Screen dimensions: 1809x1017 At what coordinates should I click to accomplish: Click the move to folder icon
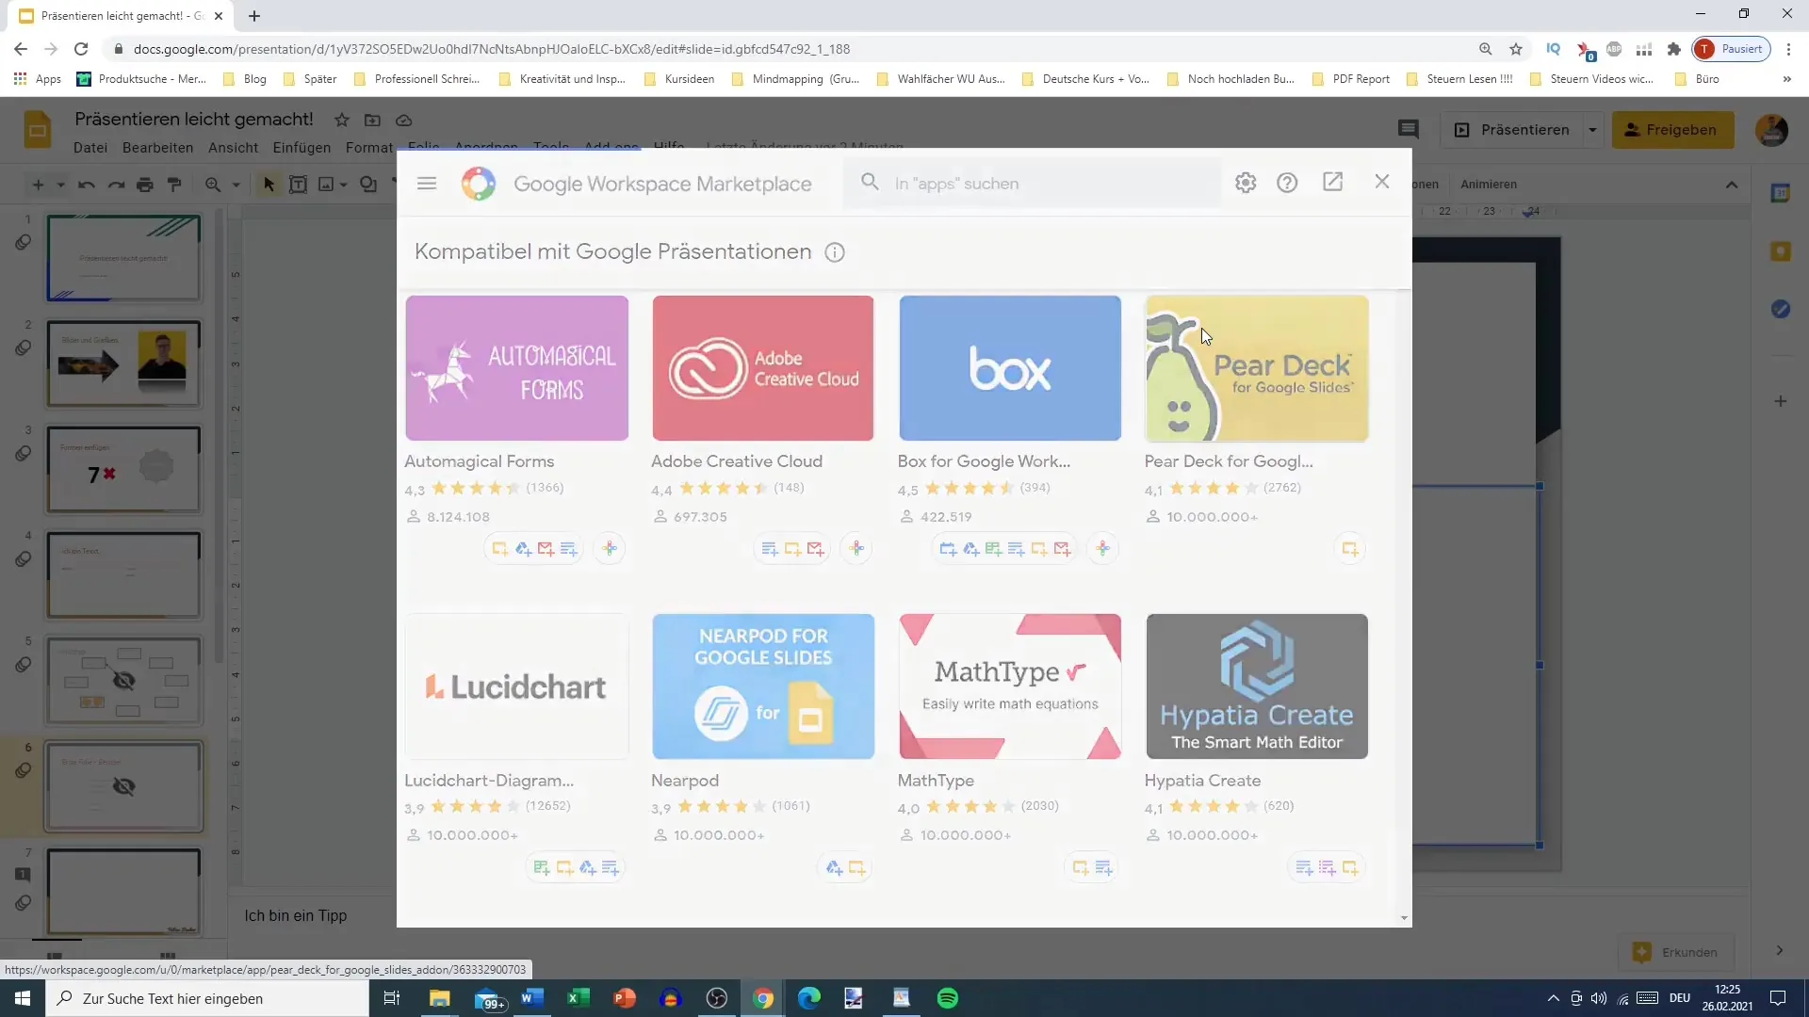pyautogui.click(x=373, y=120)
